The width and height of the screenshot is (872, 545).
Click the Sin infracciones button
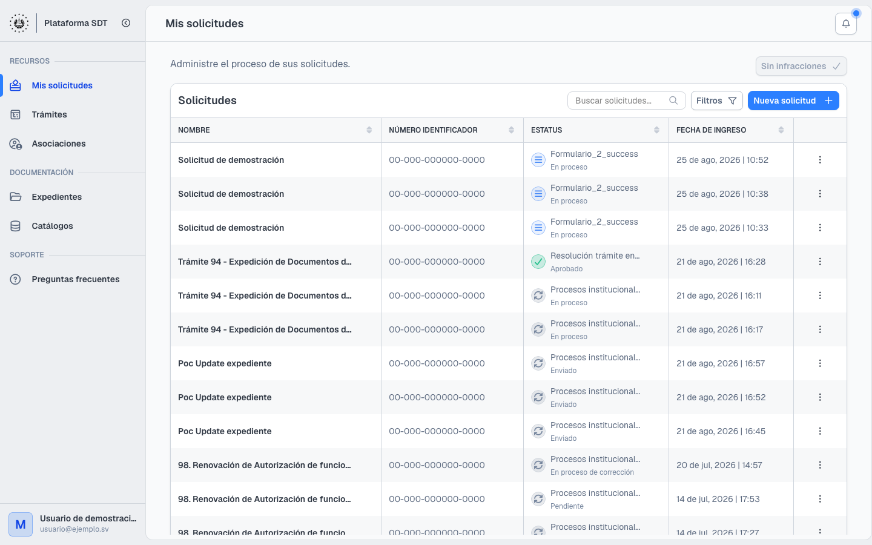(x=801, y=66)
